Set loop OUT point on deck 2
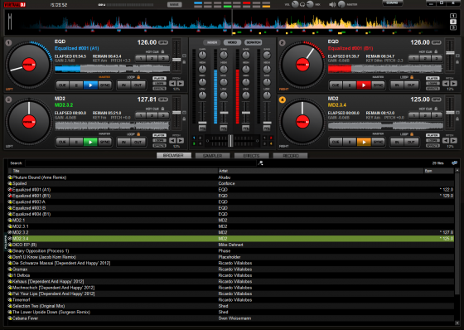The width and height of the screenshot is (464, 330). pos(411,85)
